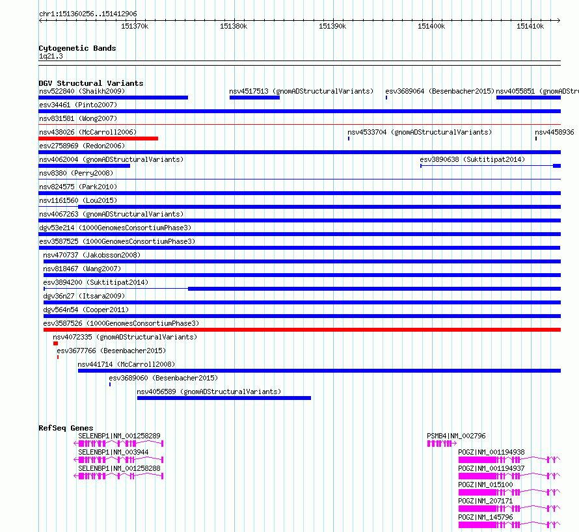Click the esv34461 (Pinto2007) label

point(78,105)
